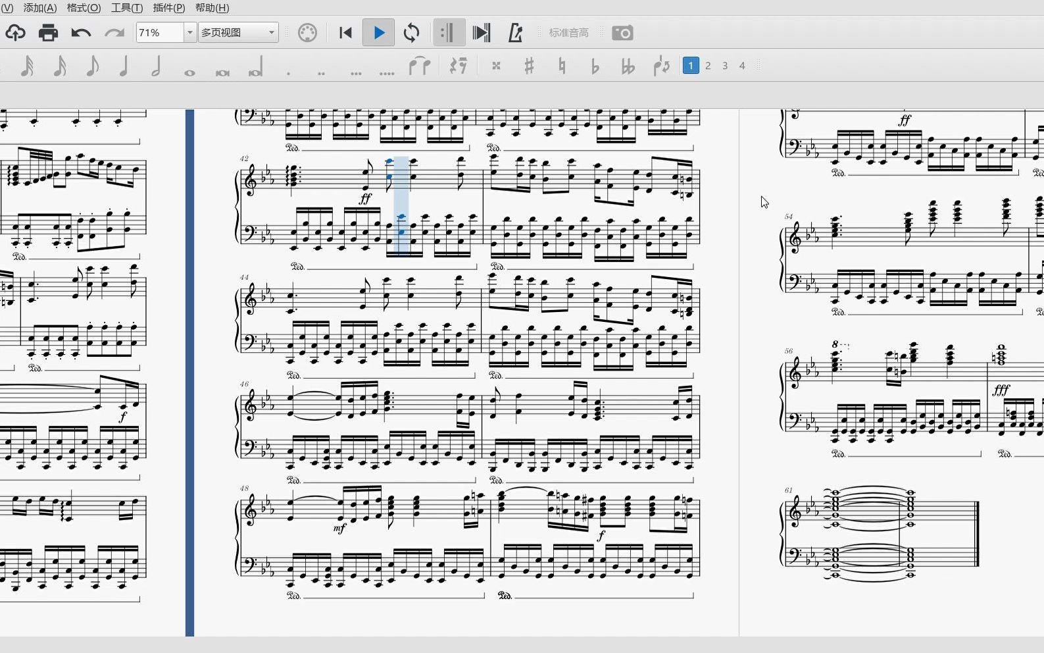Click the ff dynamic in measure 42
The image size is (1044, 653).
click(365, 198)
